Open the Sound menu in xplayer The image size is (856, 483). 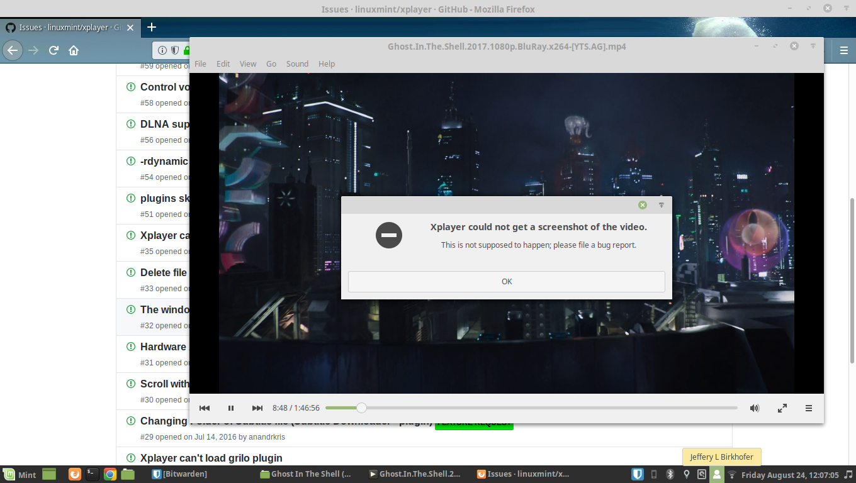pyautogui.click(x=297, y=64)
